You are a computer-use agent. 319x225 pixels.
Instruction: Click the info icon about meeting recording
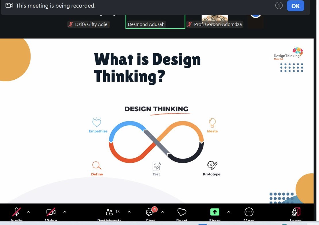pyautogui.click(x=279, y=5)
